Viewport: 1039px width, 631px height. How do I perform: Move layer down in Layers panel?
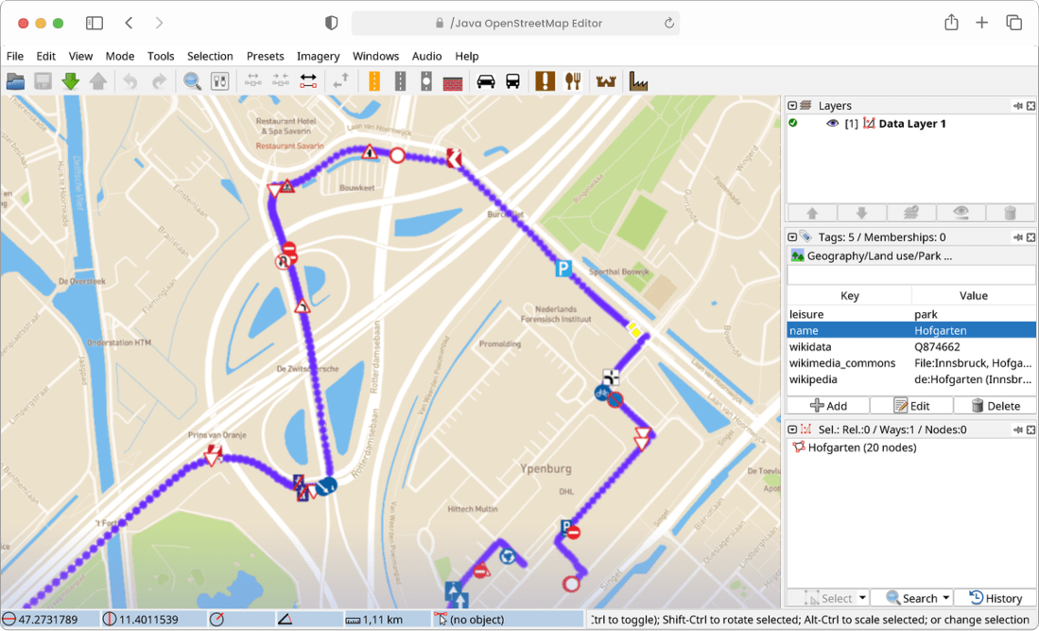pyautogui.click(x=861, y=213)
